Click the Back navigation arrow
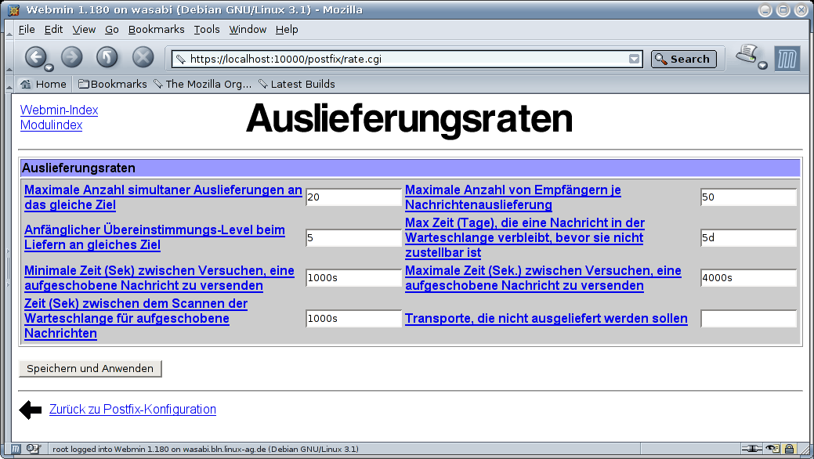 click(34, 56)
